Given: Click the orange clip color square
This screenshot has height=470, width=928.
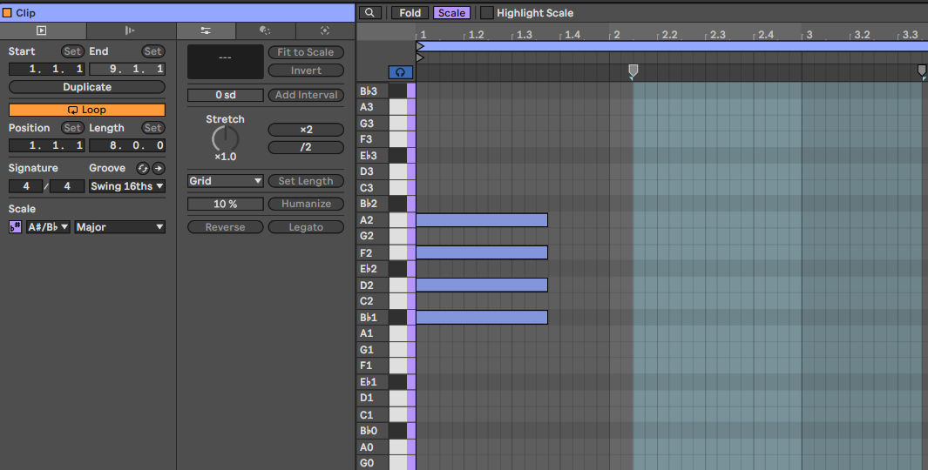Looking at the screenshot, I should (x=8, y=13).
